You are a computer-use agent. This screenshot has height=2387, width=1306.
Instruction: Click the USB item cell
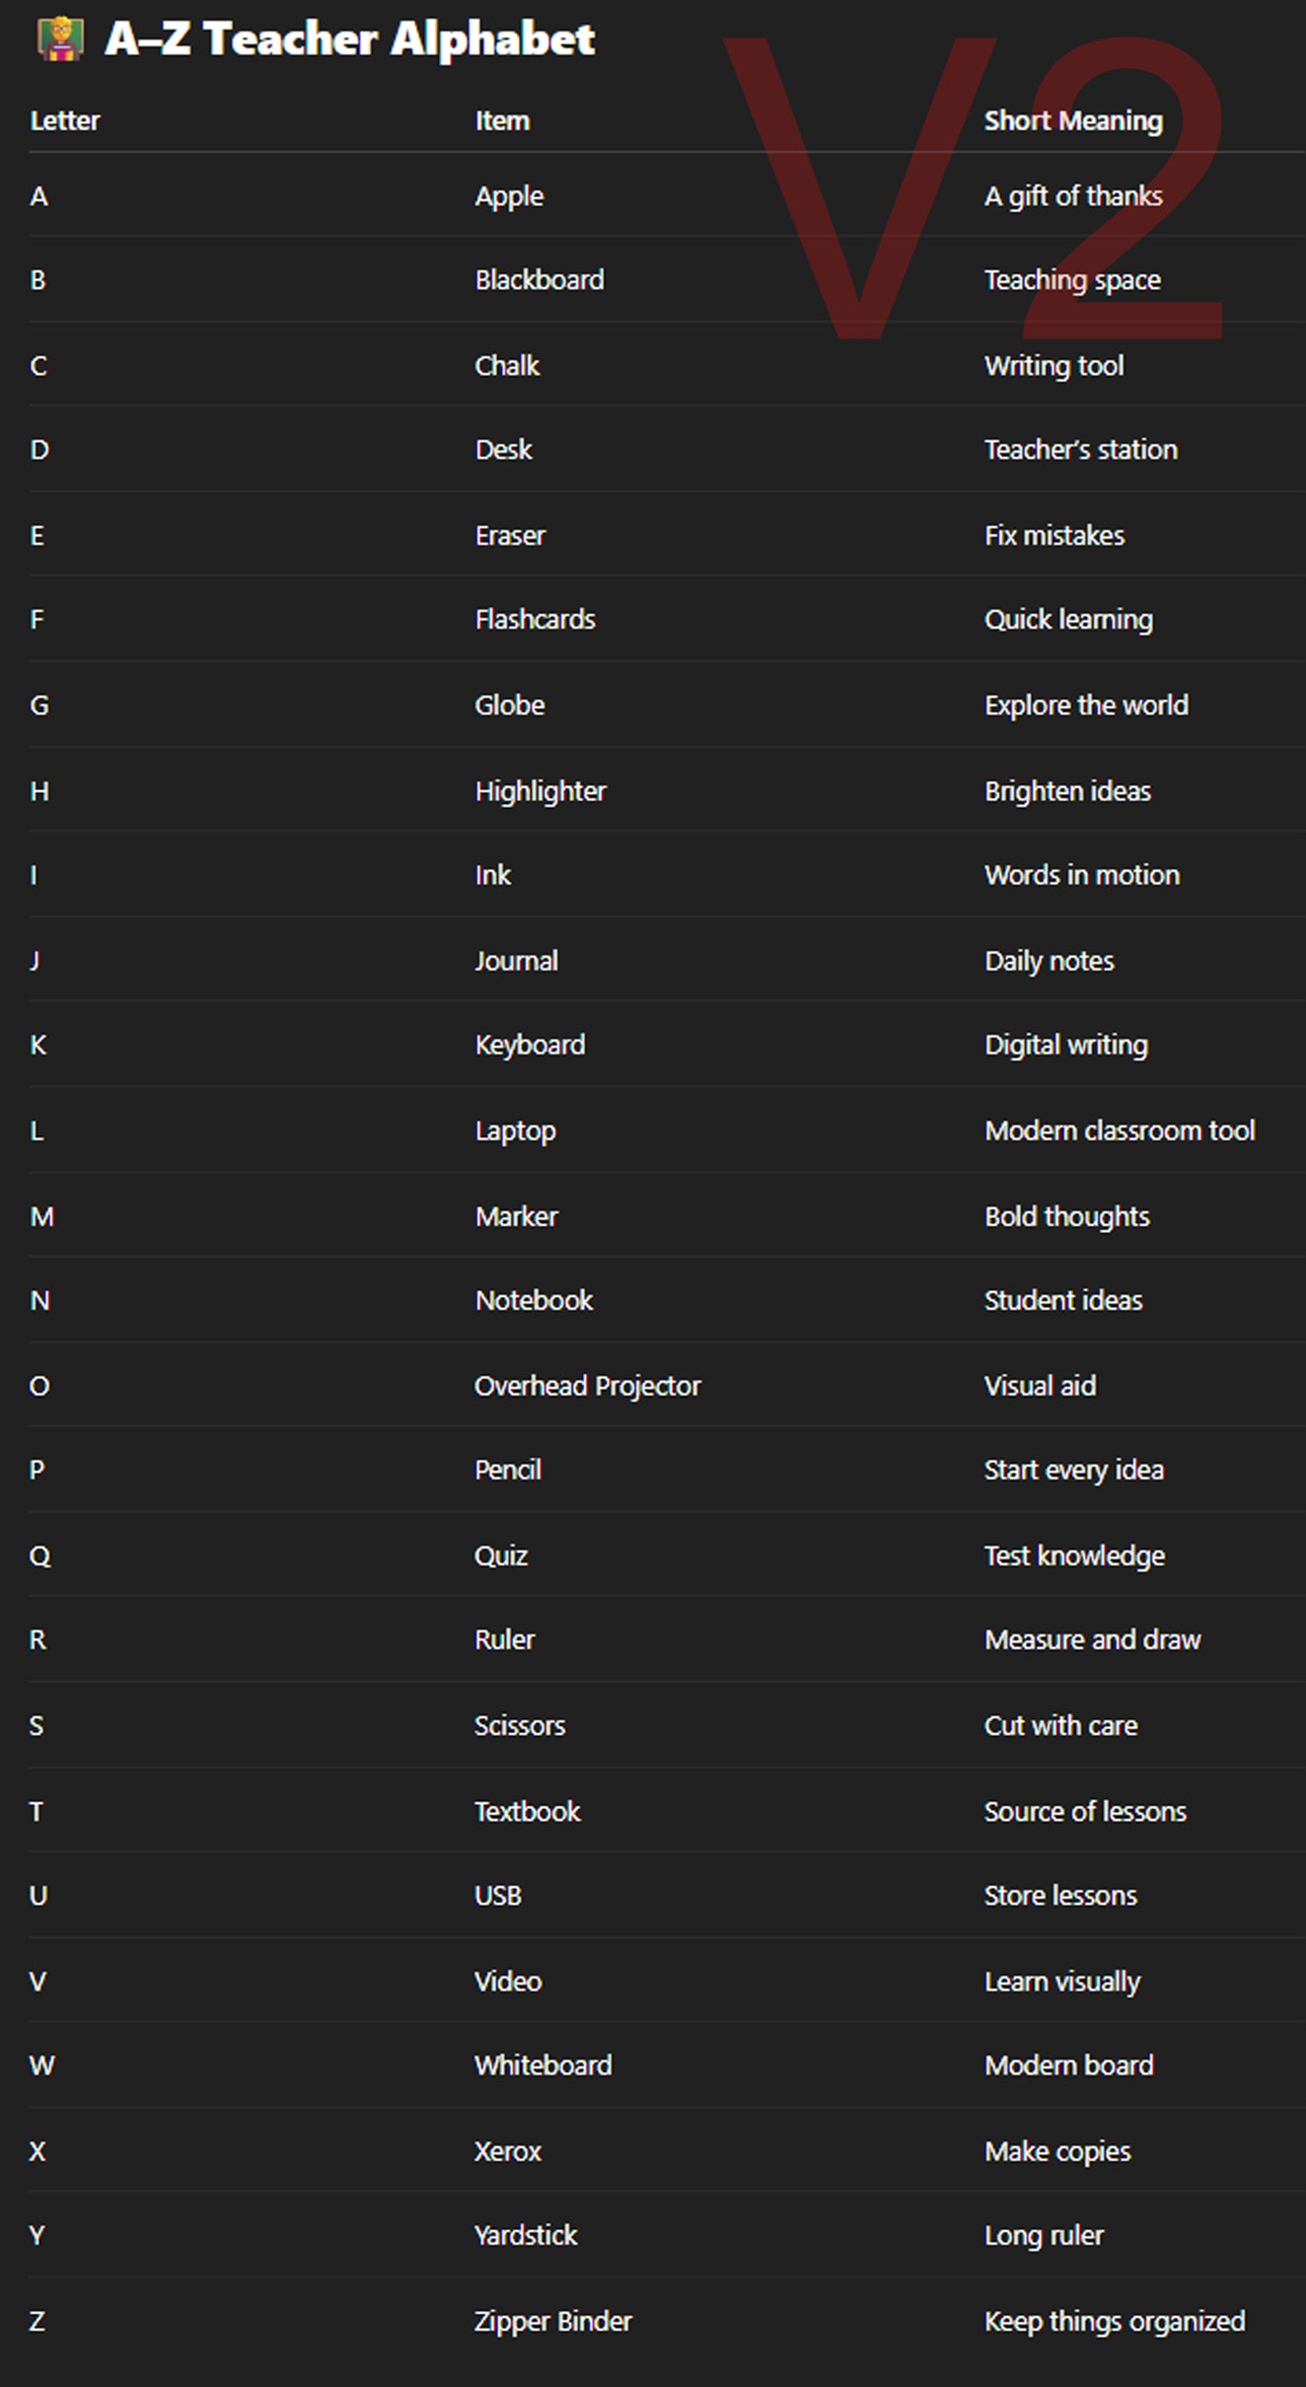tap(498, 1895)
